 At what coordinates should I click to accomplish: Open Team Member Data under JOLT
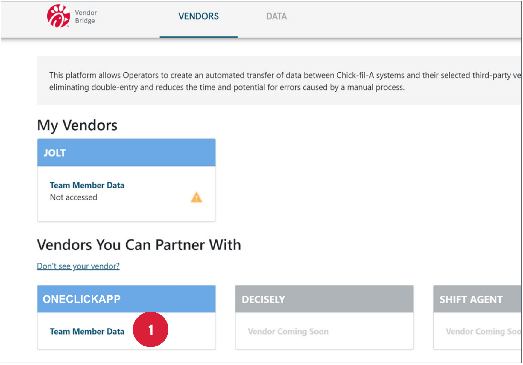click(x=87, y=185)
